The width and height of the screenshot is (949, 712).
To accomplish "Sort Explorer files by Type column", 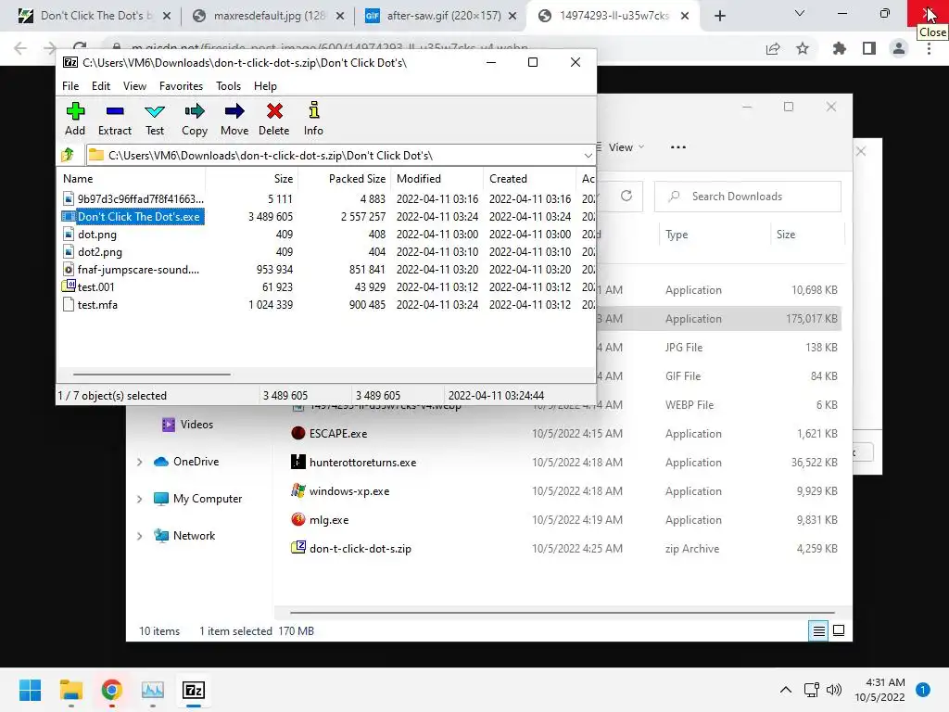I will click(x=676, y=235).
